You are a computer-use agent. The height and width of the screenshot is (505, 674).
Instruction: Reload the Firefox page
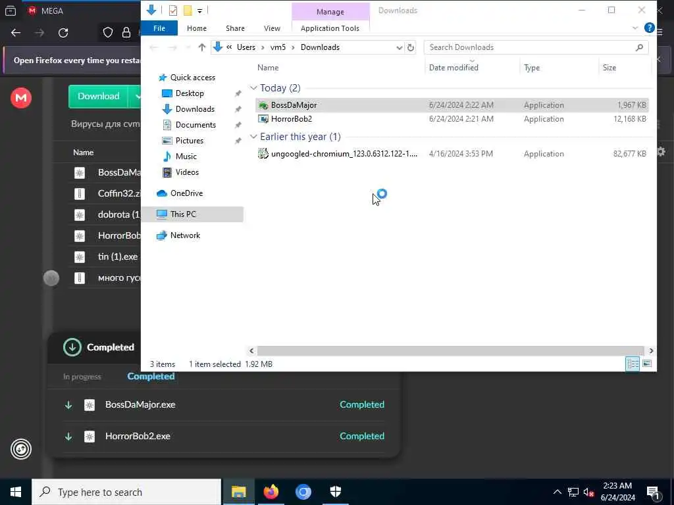[63, 33]
